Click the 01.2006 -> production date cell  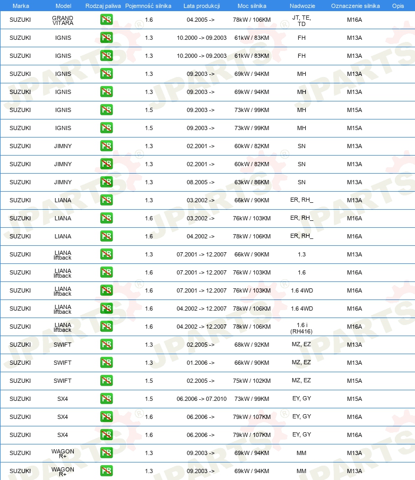(x=201, y=363)
